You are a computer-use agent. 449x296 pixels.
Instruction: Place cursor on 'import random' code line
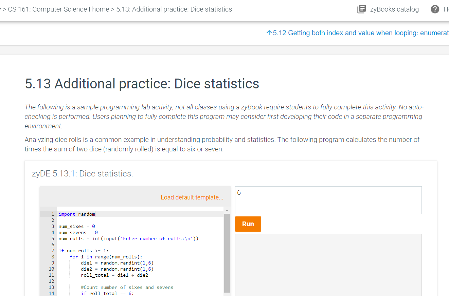click(77, 214)
